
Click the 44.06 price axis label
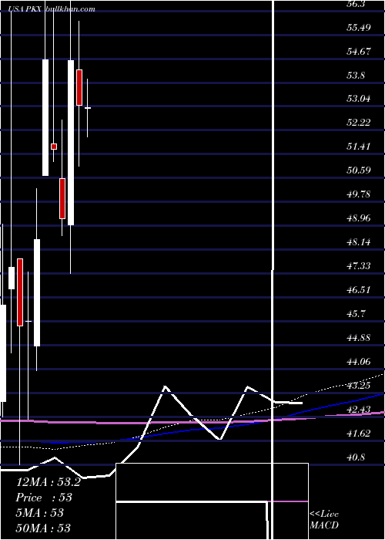[359, 361]
